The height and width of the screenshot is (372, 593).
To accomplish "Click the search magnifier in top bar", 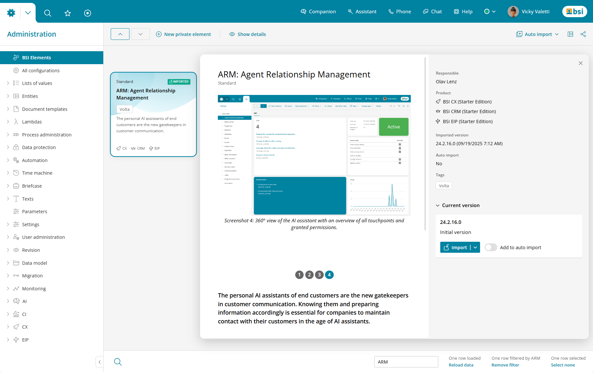I will 48,13.
